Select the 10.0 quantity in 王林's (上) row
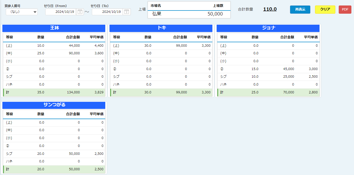Image resolution: width=354 pixels, height=175 pixels. pos(41,46)
